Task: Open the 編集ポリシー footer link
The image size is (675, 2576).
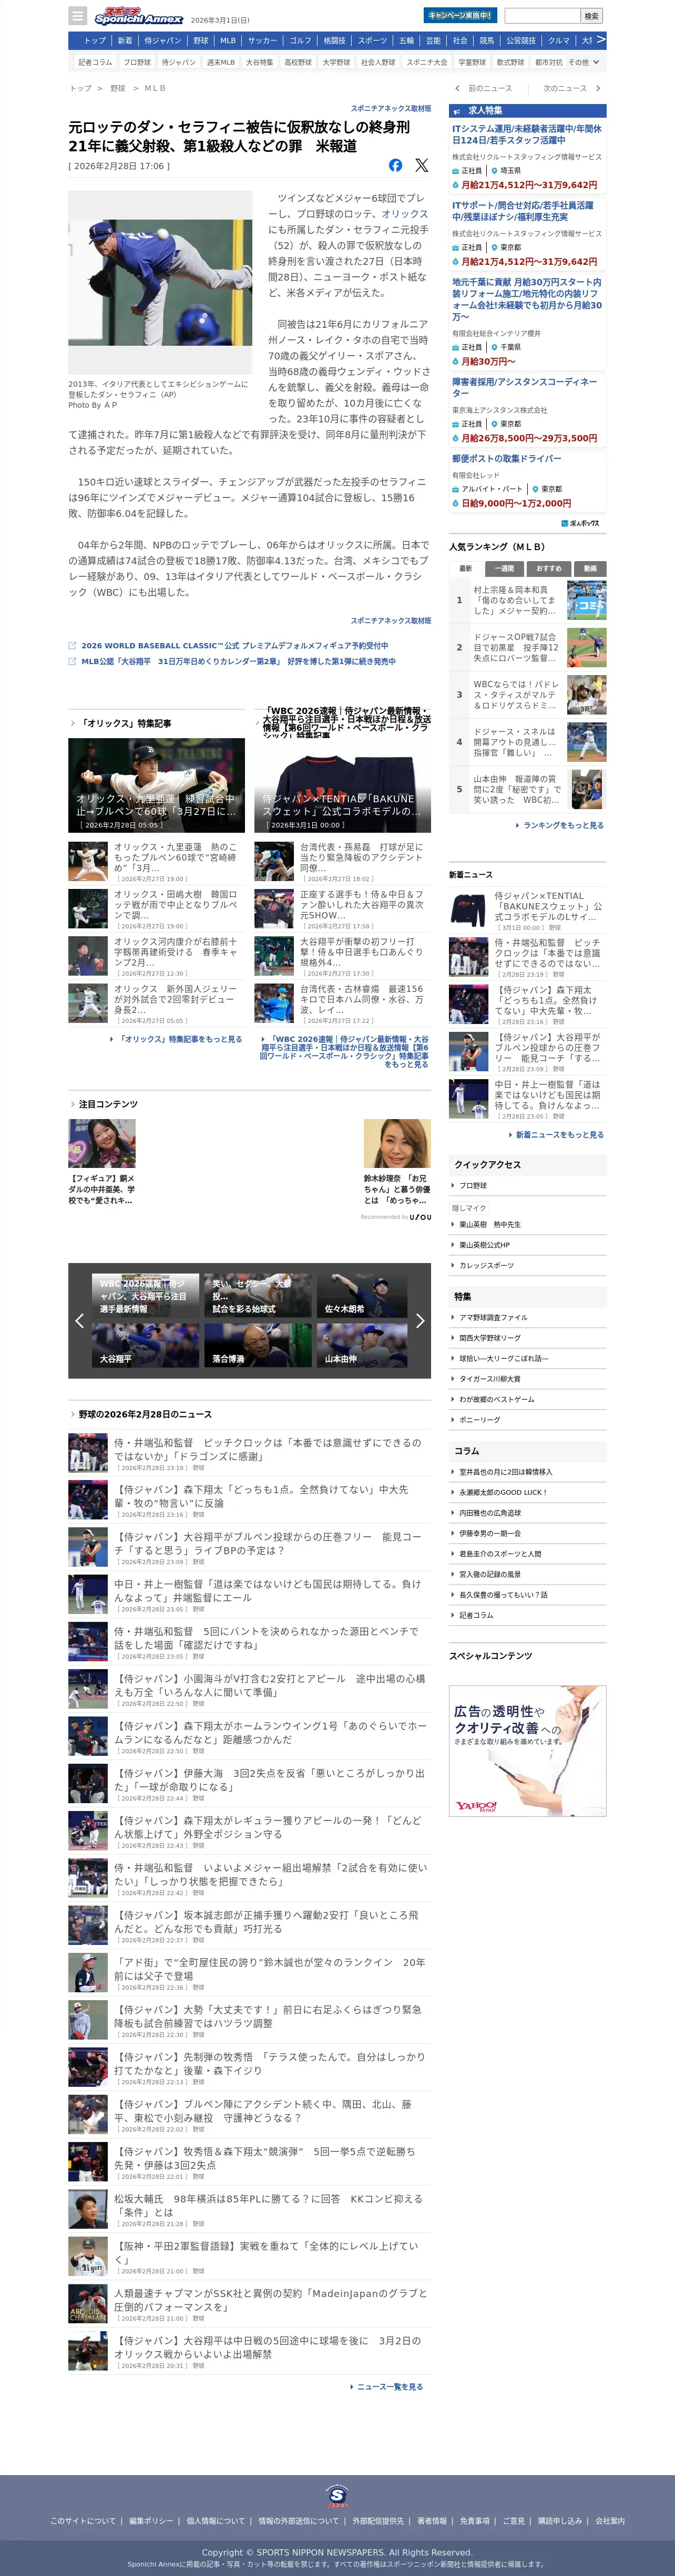Action: [151, 2521]
